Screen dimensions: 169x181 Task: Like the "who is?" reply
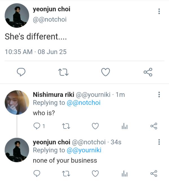tap(95, 126)
